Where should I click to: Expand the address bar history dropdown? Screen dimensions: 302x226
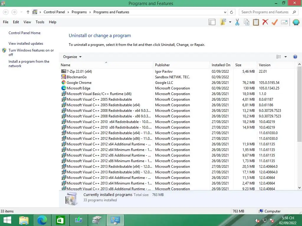tap(225, 12)
